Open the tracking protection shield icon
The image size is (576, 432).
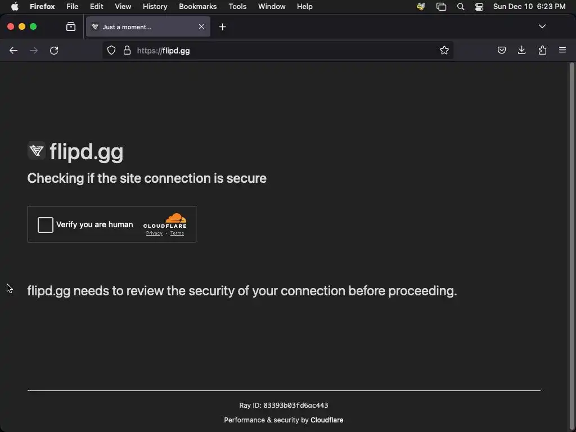click(x=111, y=50)
